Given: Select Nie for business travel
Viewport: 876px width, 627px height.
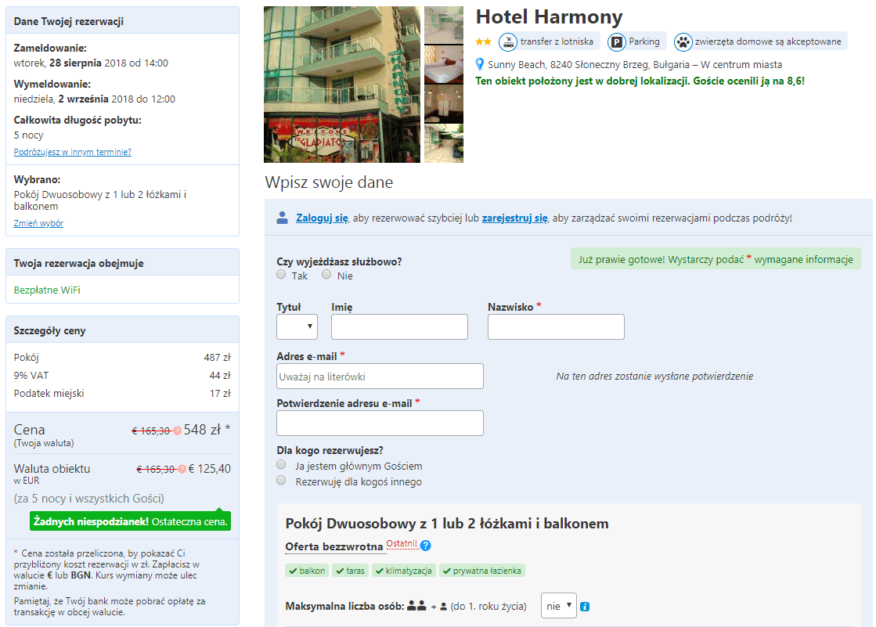Looking at the screenshot, I should tap(326, 275).
